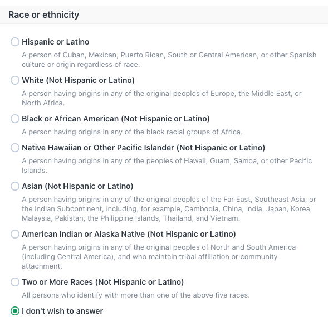Select the Asian (Not Hispanic or Latino) radio
The height and width of the screenshot is (326, 328).
pyautogui.click(x=15, y=186)
